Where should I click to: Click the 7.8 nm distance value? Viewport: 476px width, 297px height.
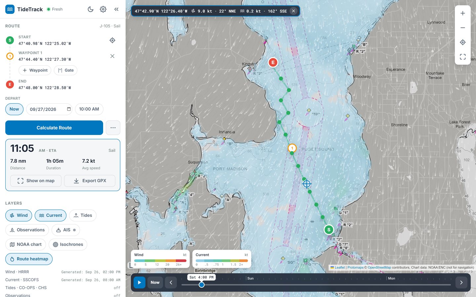coord(18,161)
